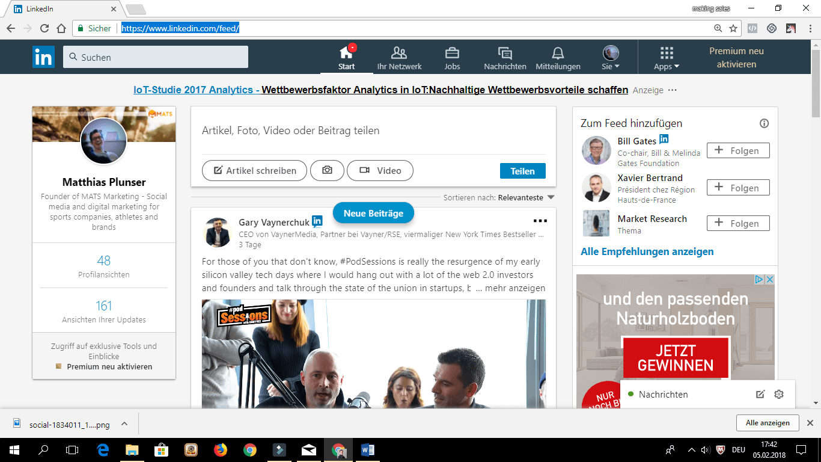Open the Windows Start menu

pos(13,449)
